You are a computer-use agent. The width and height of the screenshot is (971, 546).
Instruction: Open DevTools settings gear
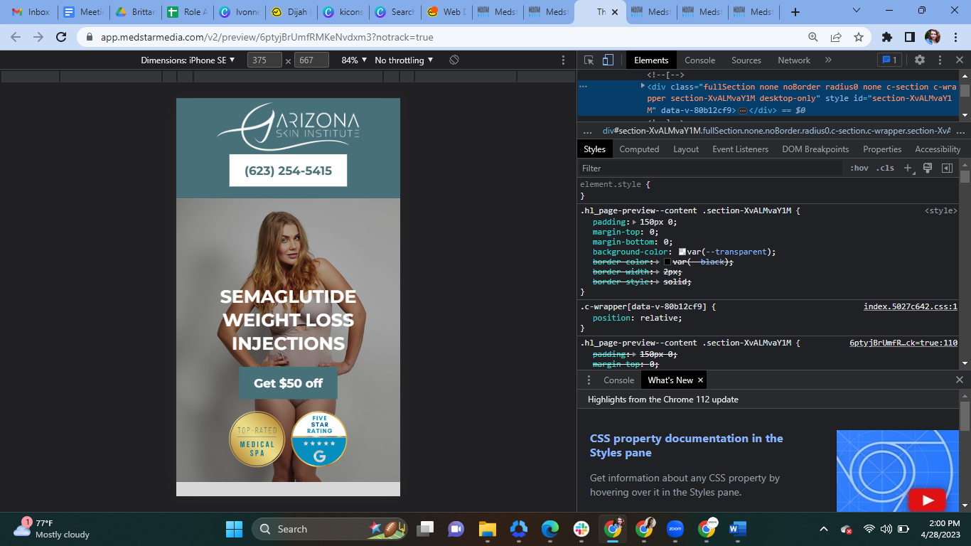point(920,60)
